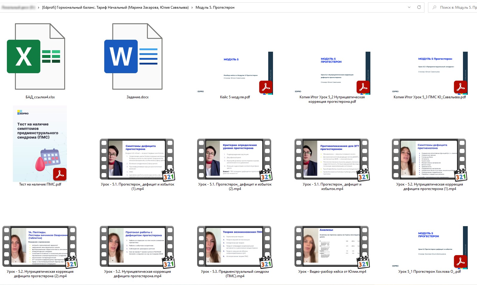Open Копия Итог Урок 5_2 PDF file
477x285 pixels.
pyautogui.click(x=332, y=73)
